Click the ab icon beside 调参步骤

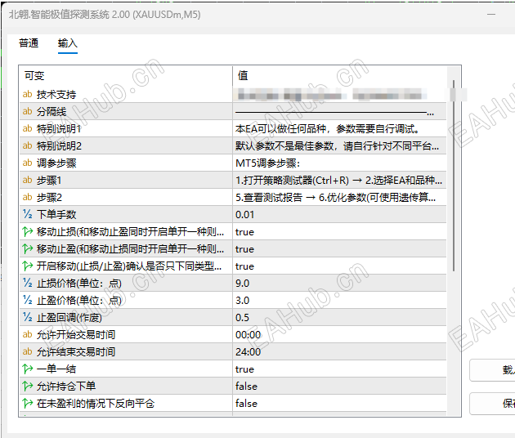pos(27,163)
